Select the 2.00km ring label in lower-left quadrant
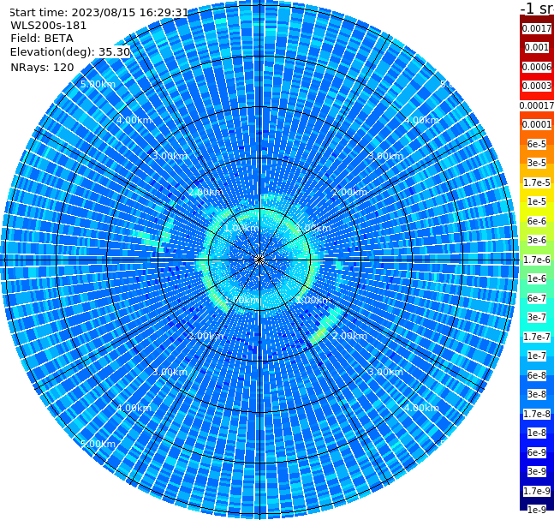This screenshot has height=520, width=554. coord(206,336)
